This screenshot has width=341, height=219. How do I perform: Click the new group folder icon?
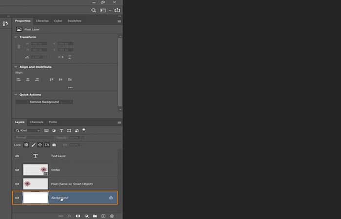click(95, 216)
